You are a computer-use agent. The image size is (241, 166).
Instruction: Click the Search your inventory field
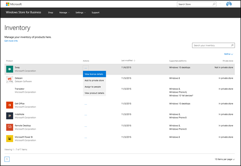coord(213,45)
